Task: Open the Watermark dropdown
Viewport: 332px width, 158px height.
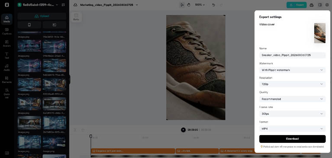Action: 292,70
